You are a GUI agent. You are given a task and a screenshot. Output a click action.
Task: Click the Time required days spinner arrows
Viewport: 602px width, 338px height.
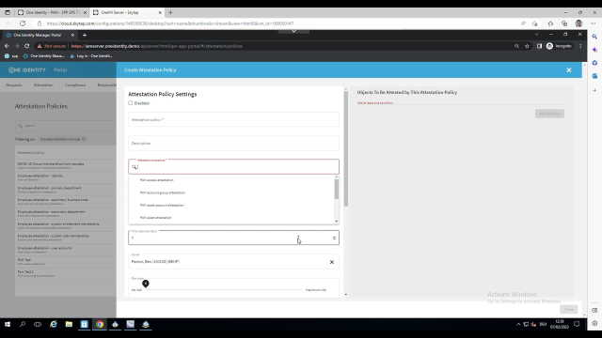(x=334, y=238)
